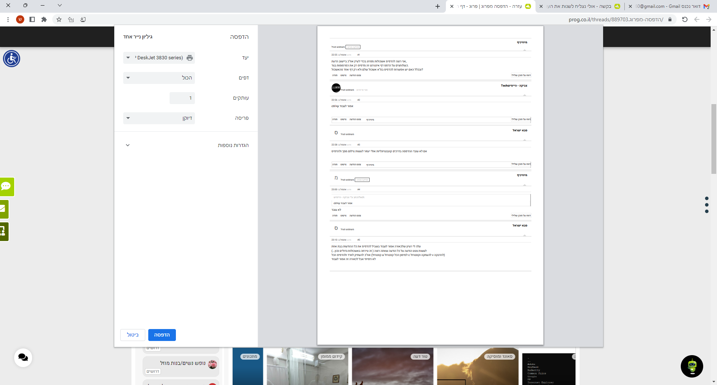The height and width of the screenshot is (385, 717).
Task: Click the green envelope side button
Action: (x=4, y=209)
